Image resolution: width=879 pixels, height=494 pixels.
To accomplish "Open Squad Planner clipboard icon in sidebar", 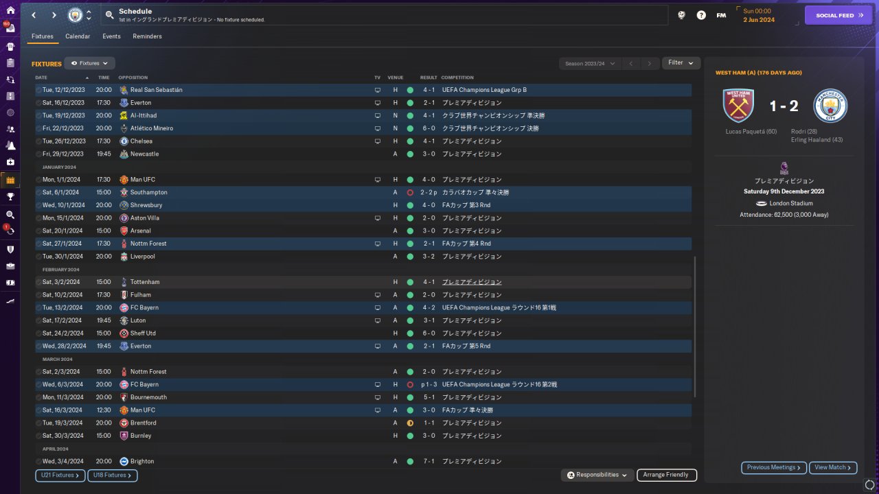I will tap(10, 63).
